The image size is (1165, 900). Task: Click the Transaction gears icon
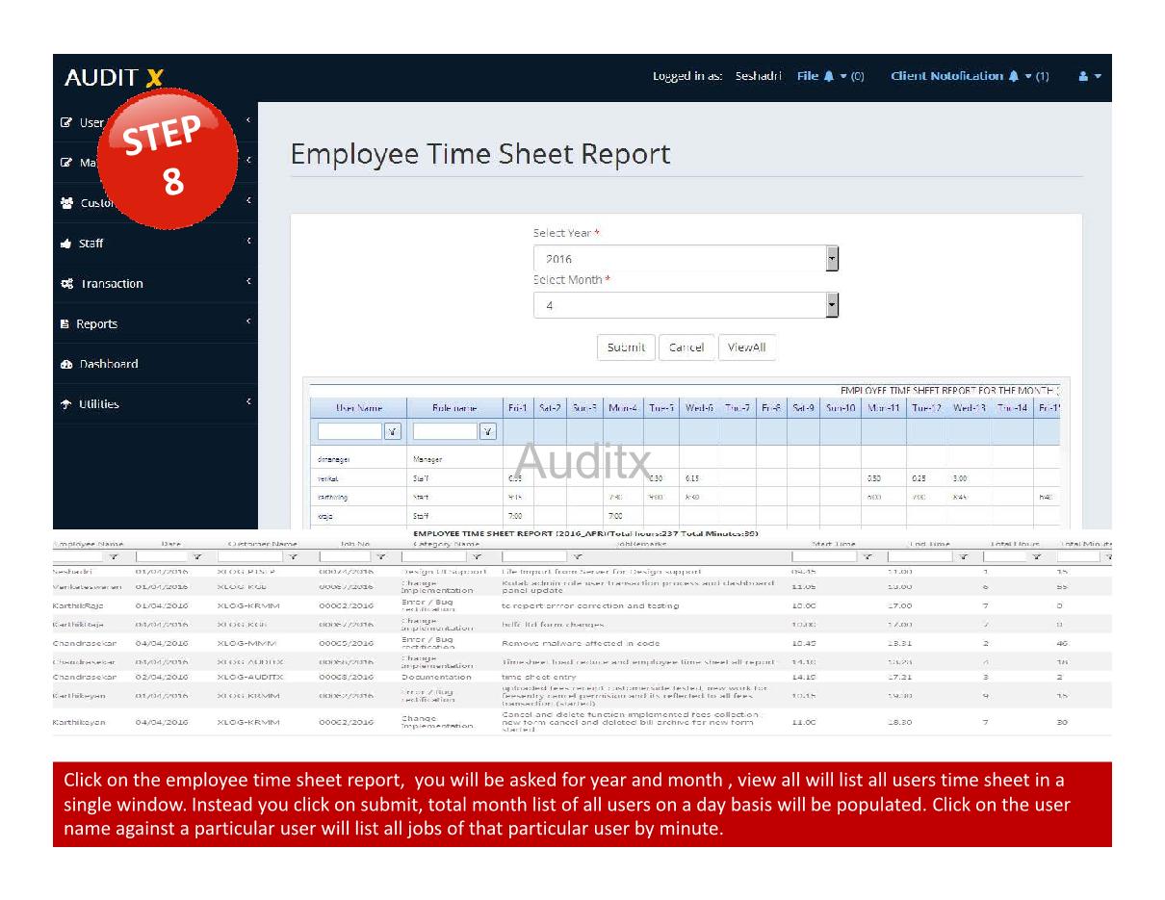coord(68,283)
